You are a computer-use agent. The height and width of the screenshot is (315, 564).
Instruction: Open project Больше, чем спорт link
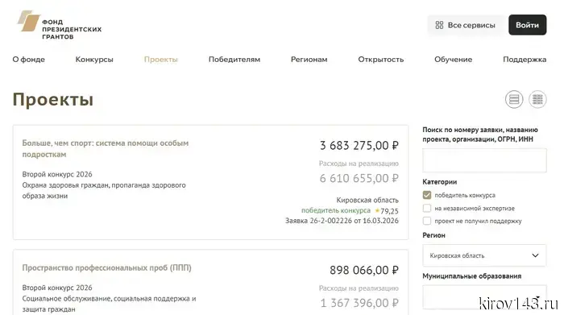tap(106, 148)
